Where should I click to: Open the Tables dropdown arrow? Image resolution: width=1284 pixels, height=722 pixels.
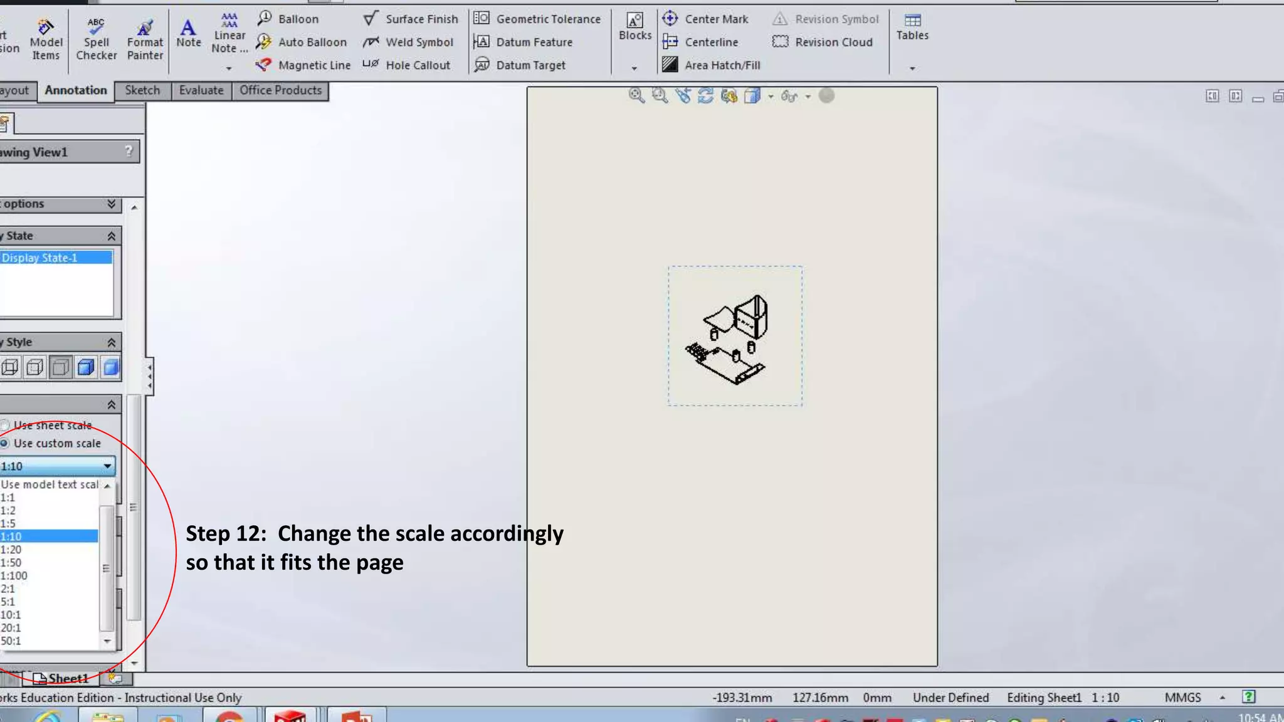912,68
